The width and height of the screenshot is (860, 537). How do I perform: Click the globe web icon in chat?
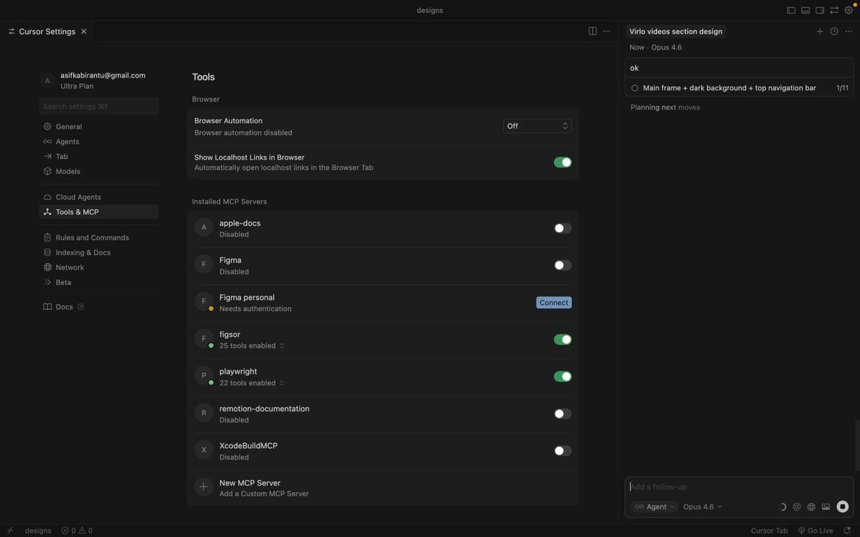pyautogui.click(x=811, y=507)
